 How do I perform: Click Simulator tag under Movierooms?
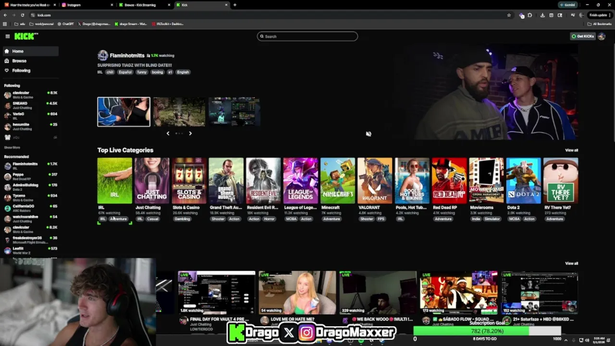pyautogui.click(x=492, y=219)
